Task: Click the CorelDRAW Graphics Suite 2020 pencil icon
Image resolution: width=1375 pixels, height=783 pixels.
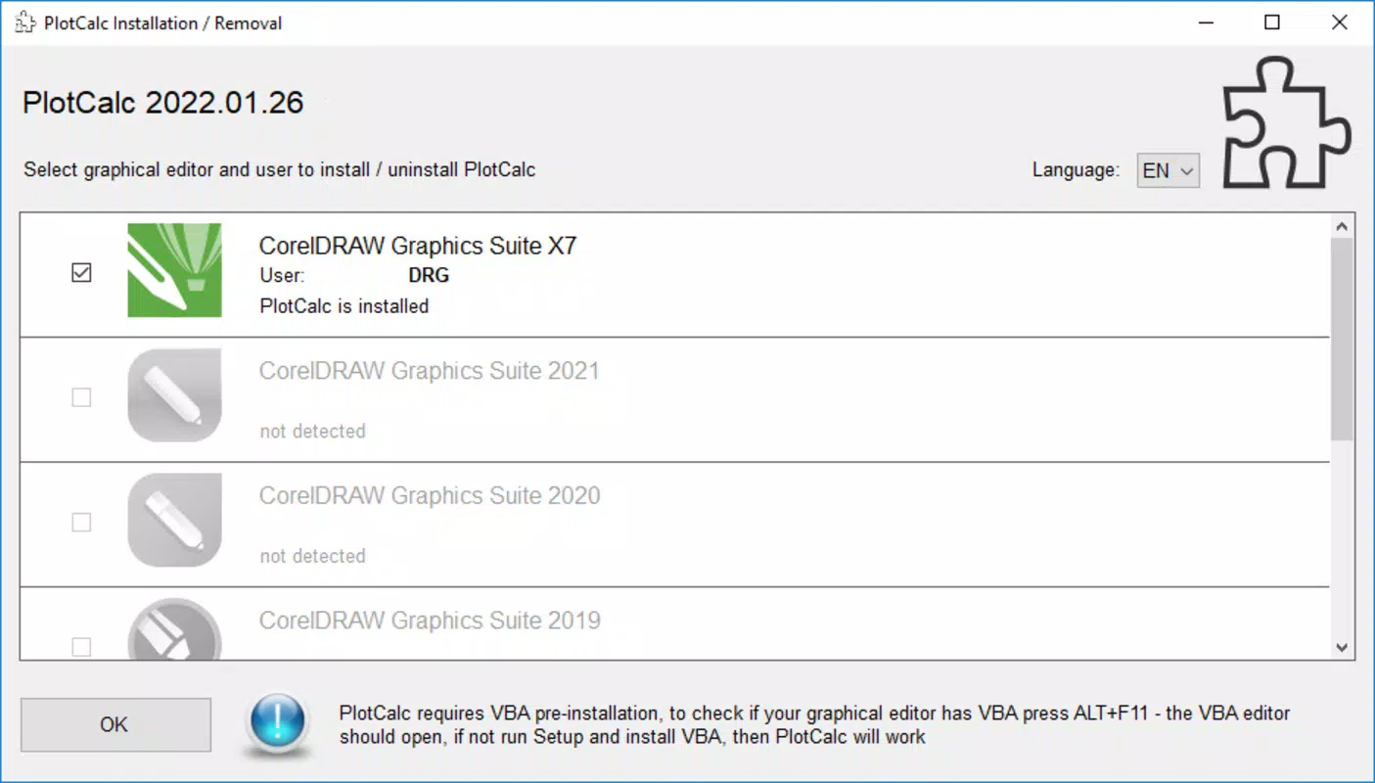Action: point(174,520)
